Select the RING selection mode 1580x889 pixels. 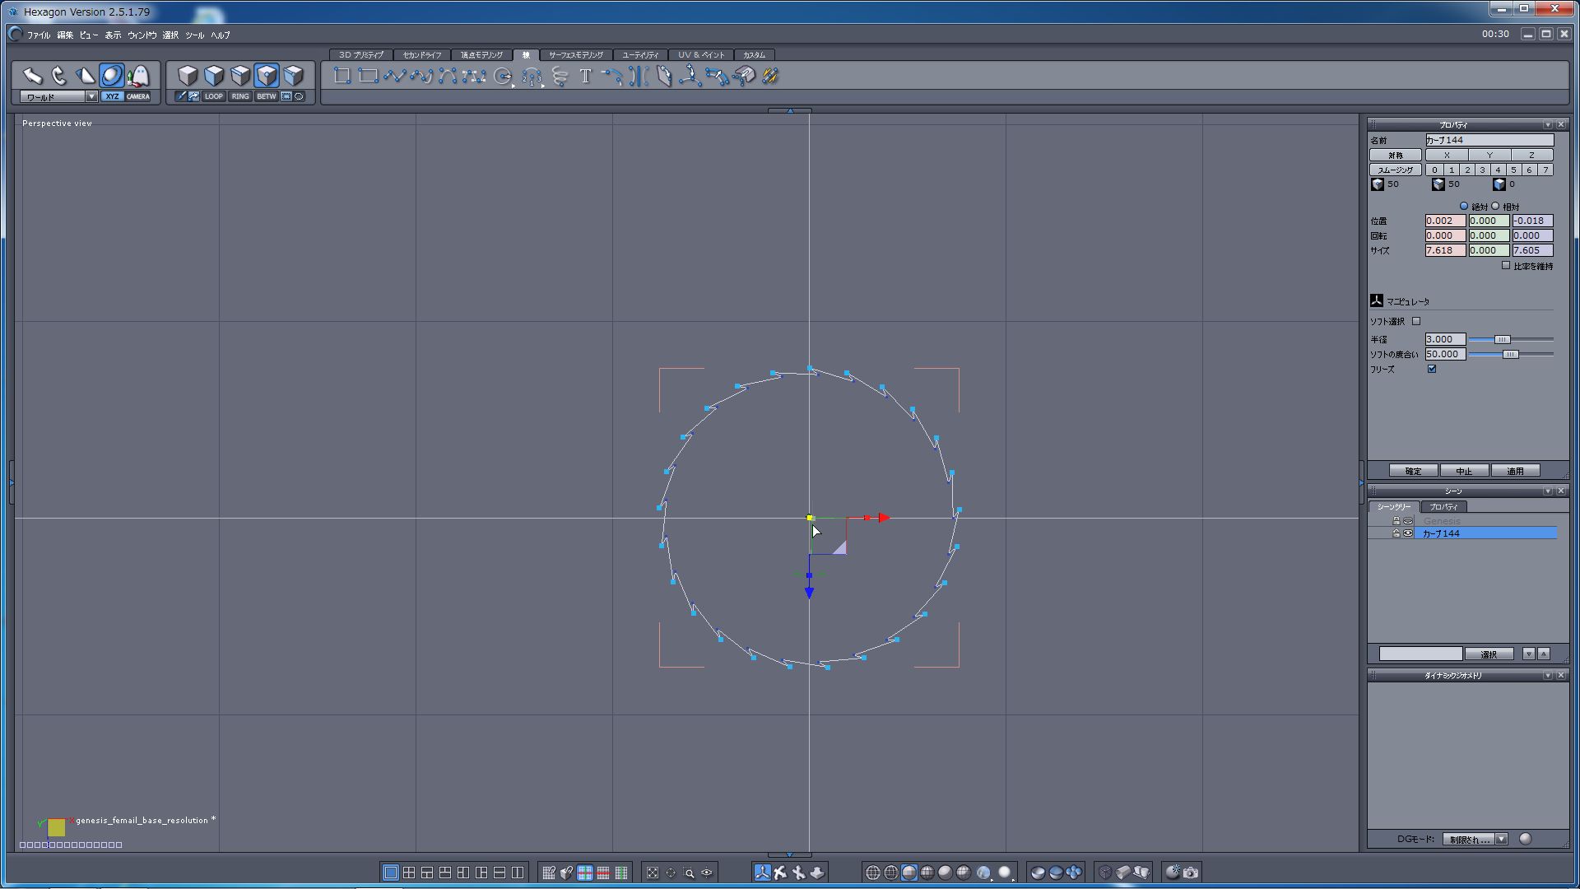point(240,96)
